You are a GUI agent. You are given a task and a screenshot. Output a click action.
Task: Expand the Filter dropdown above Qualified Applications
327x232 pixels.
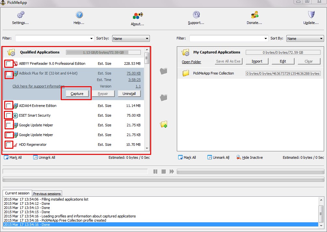[x=91, y=39]
